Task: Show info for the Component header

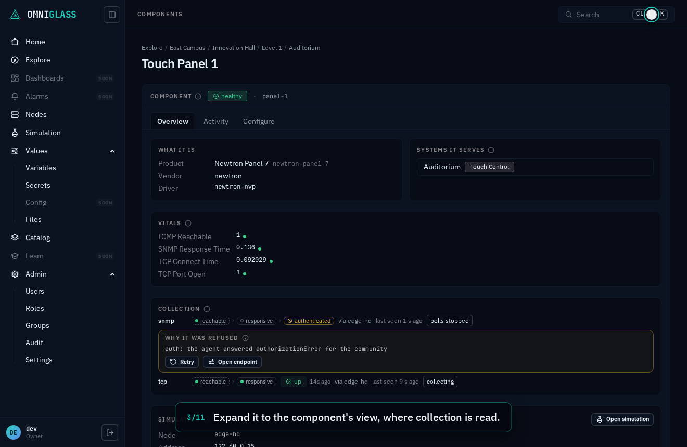Action: pyautogui.click(x=198, y=96)
